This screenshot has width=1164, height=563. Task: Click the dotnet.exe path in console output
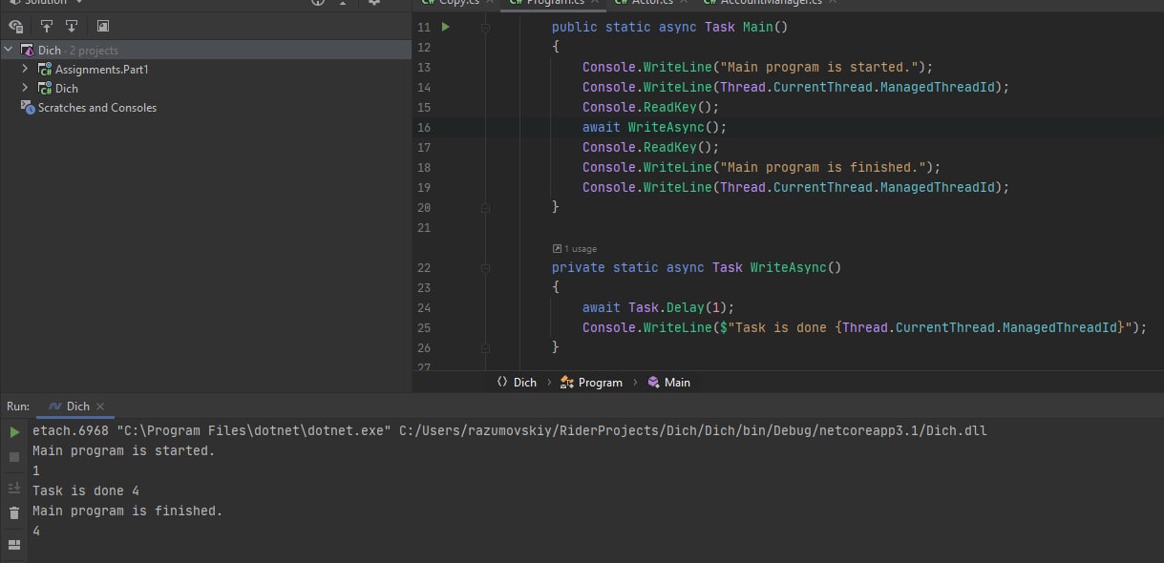pyautogui.click(x=254, y=430)
